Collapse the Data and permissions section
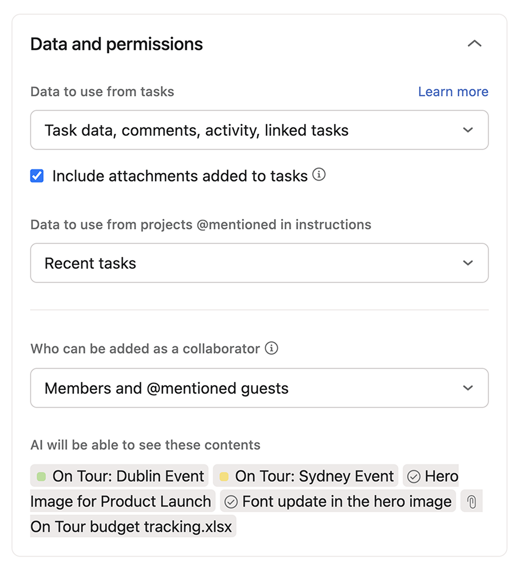519x571 pixels. click(475, 44)
